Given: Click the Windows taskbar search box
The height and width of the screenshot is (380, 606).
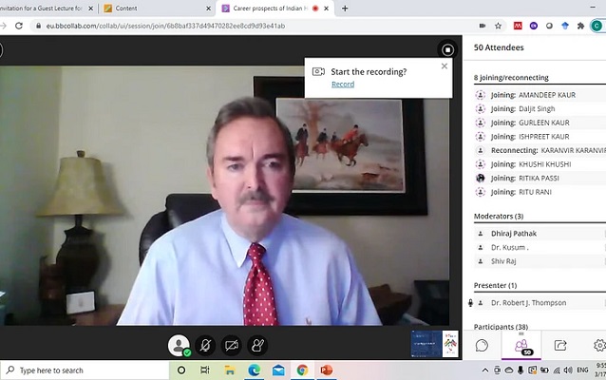Looking at the screenshot, I should click(x=85, y=370).
